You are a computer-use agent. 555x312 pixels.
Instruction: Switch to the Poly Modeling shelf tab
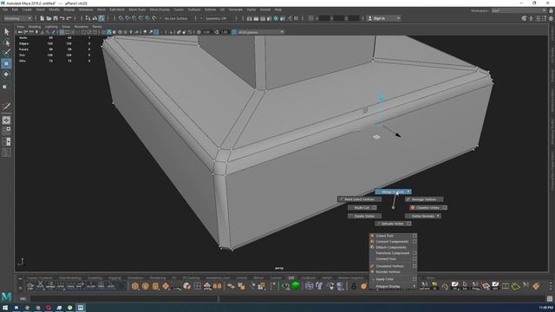point(70,278)
